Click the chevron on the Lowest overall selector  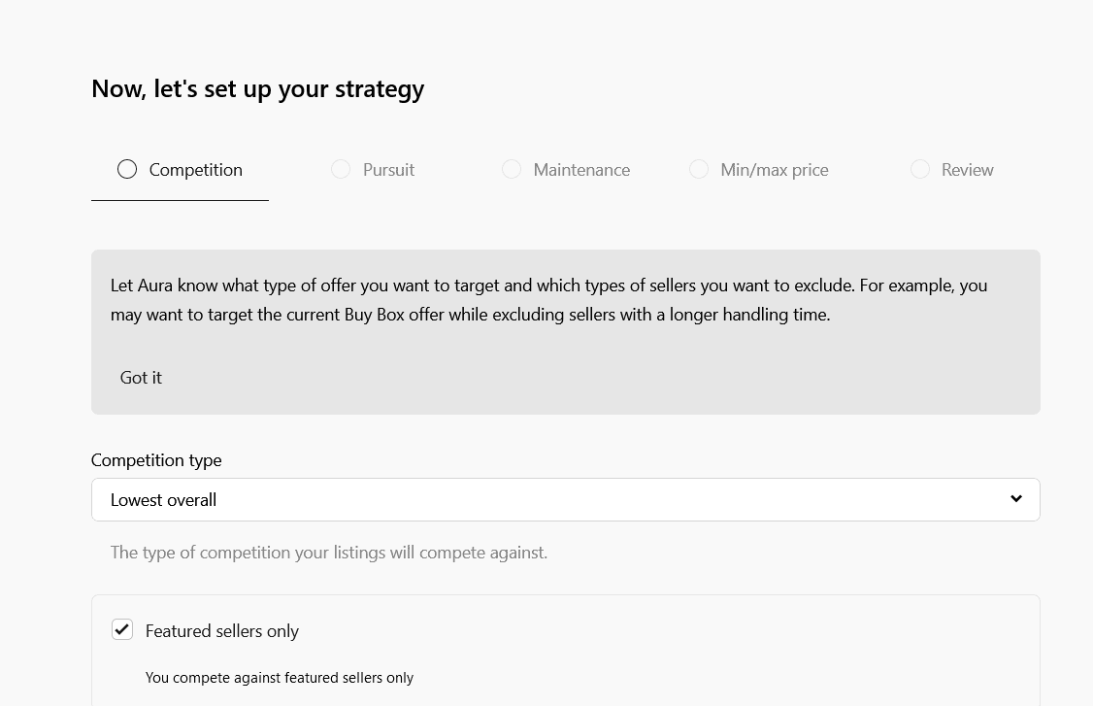click(x=1016, y=499)
